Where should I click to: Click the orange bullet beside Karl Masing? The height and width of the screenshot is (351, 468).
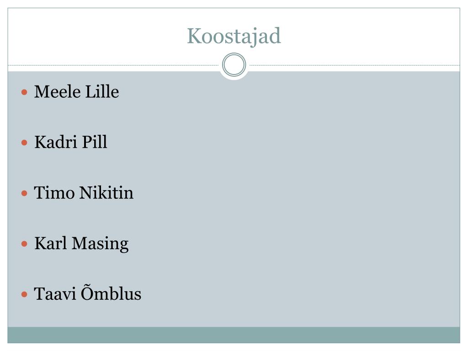coord(25,244)
